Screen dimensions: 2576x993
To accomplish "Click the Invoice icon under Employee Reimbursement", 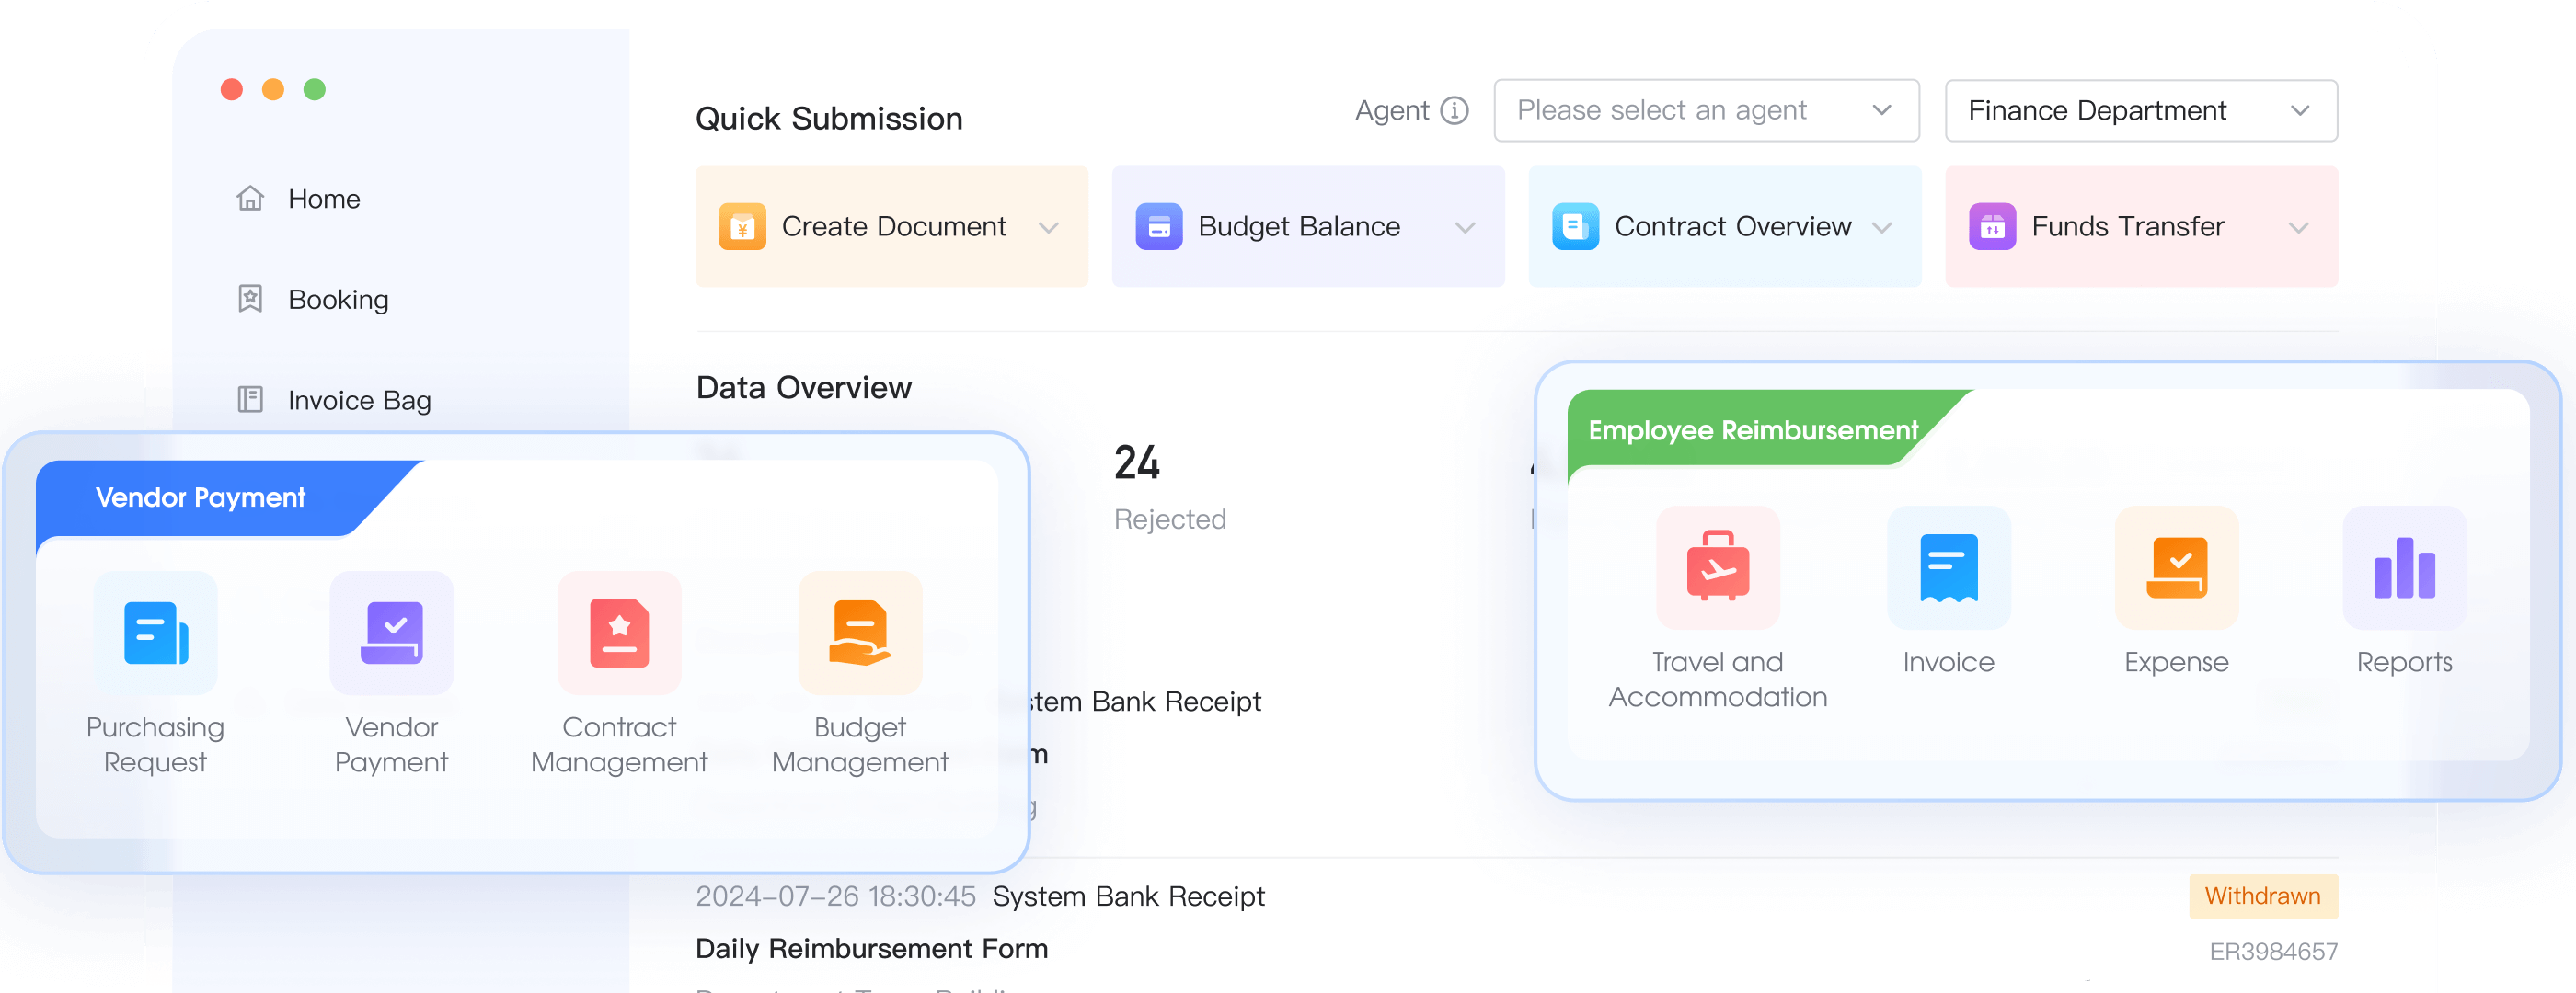I will click(1947, 568).
